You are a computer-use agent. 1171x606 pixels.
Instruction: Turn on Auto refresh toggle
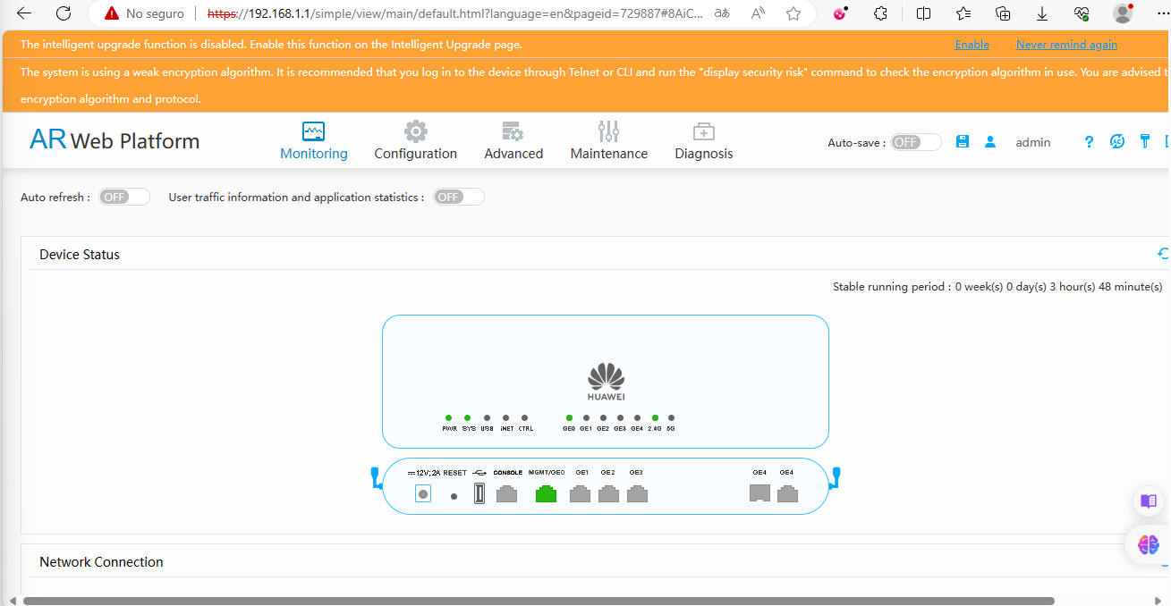click(124, 197)
